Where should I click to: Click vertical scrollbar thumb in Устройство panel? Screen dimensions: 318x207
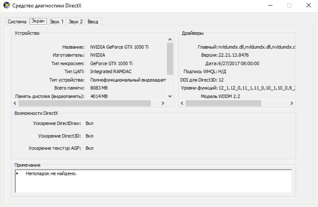point(170,58)
